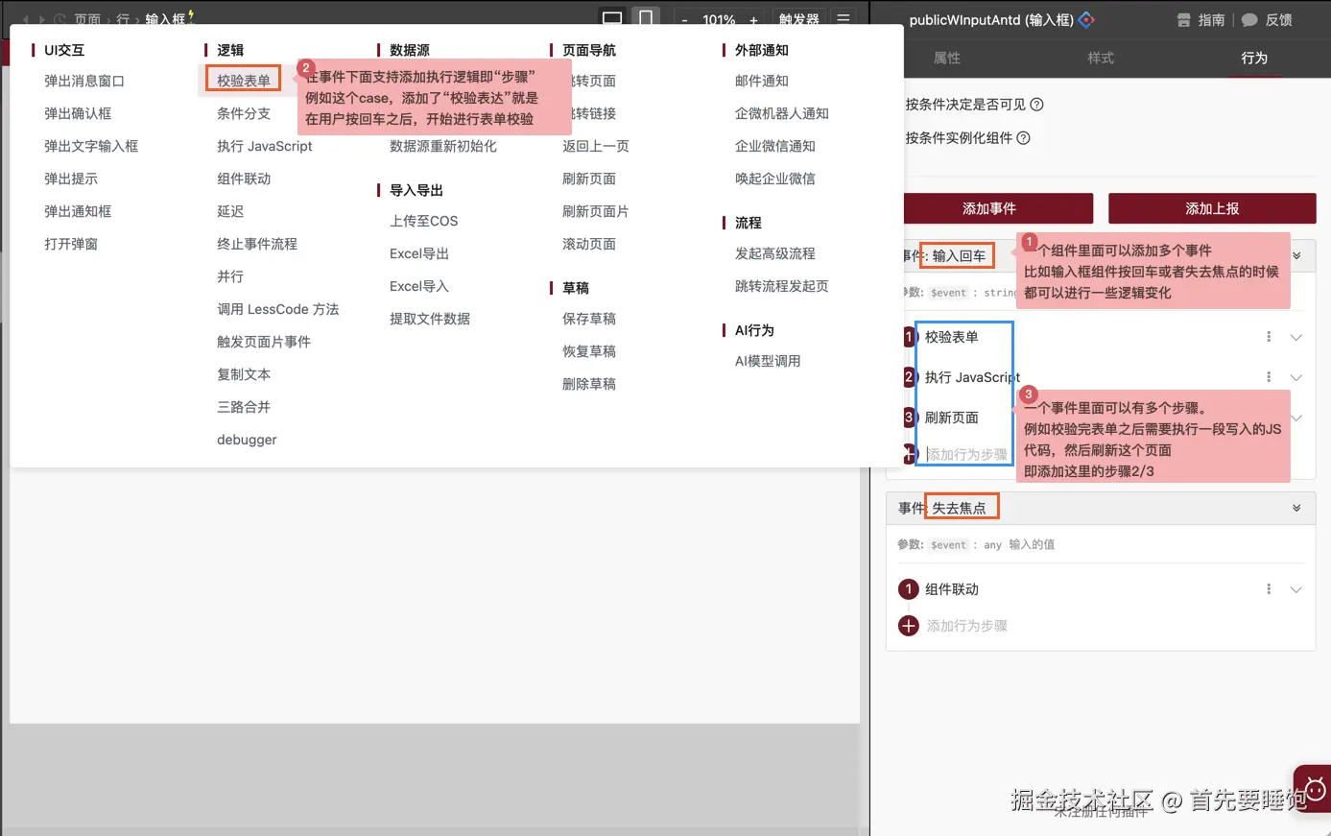
Task: Collapse the 失去焦点 event panel
Action: click(1296, 508)
